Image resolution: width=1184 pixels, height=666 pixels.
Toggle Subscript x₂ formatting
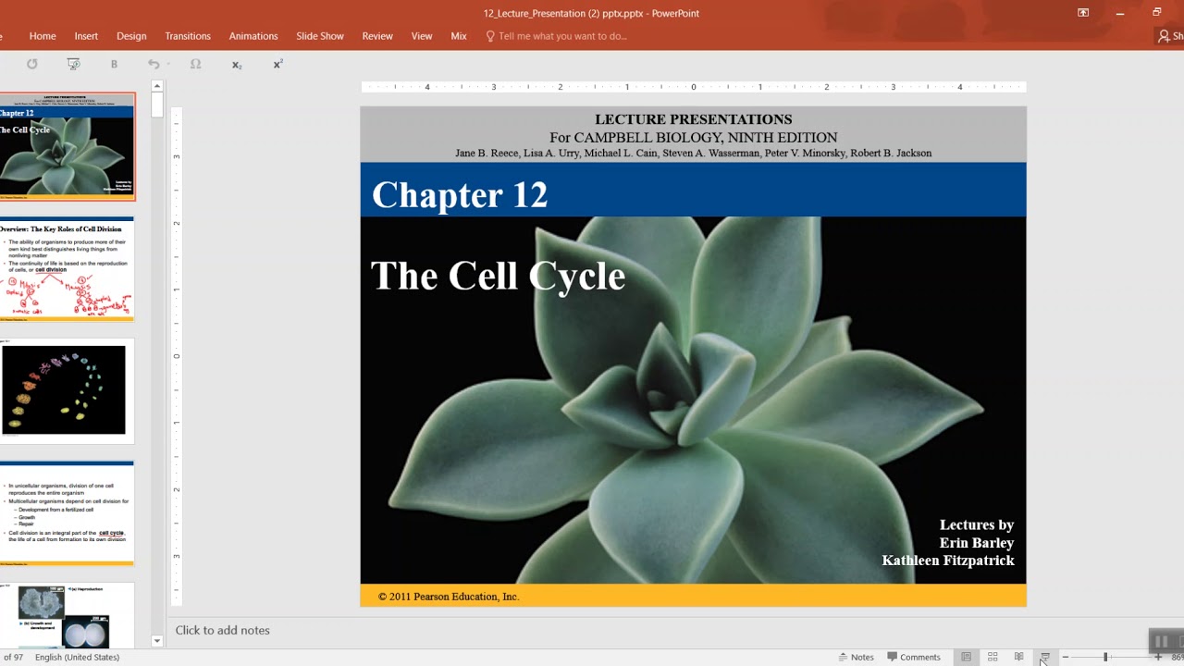237,65
